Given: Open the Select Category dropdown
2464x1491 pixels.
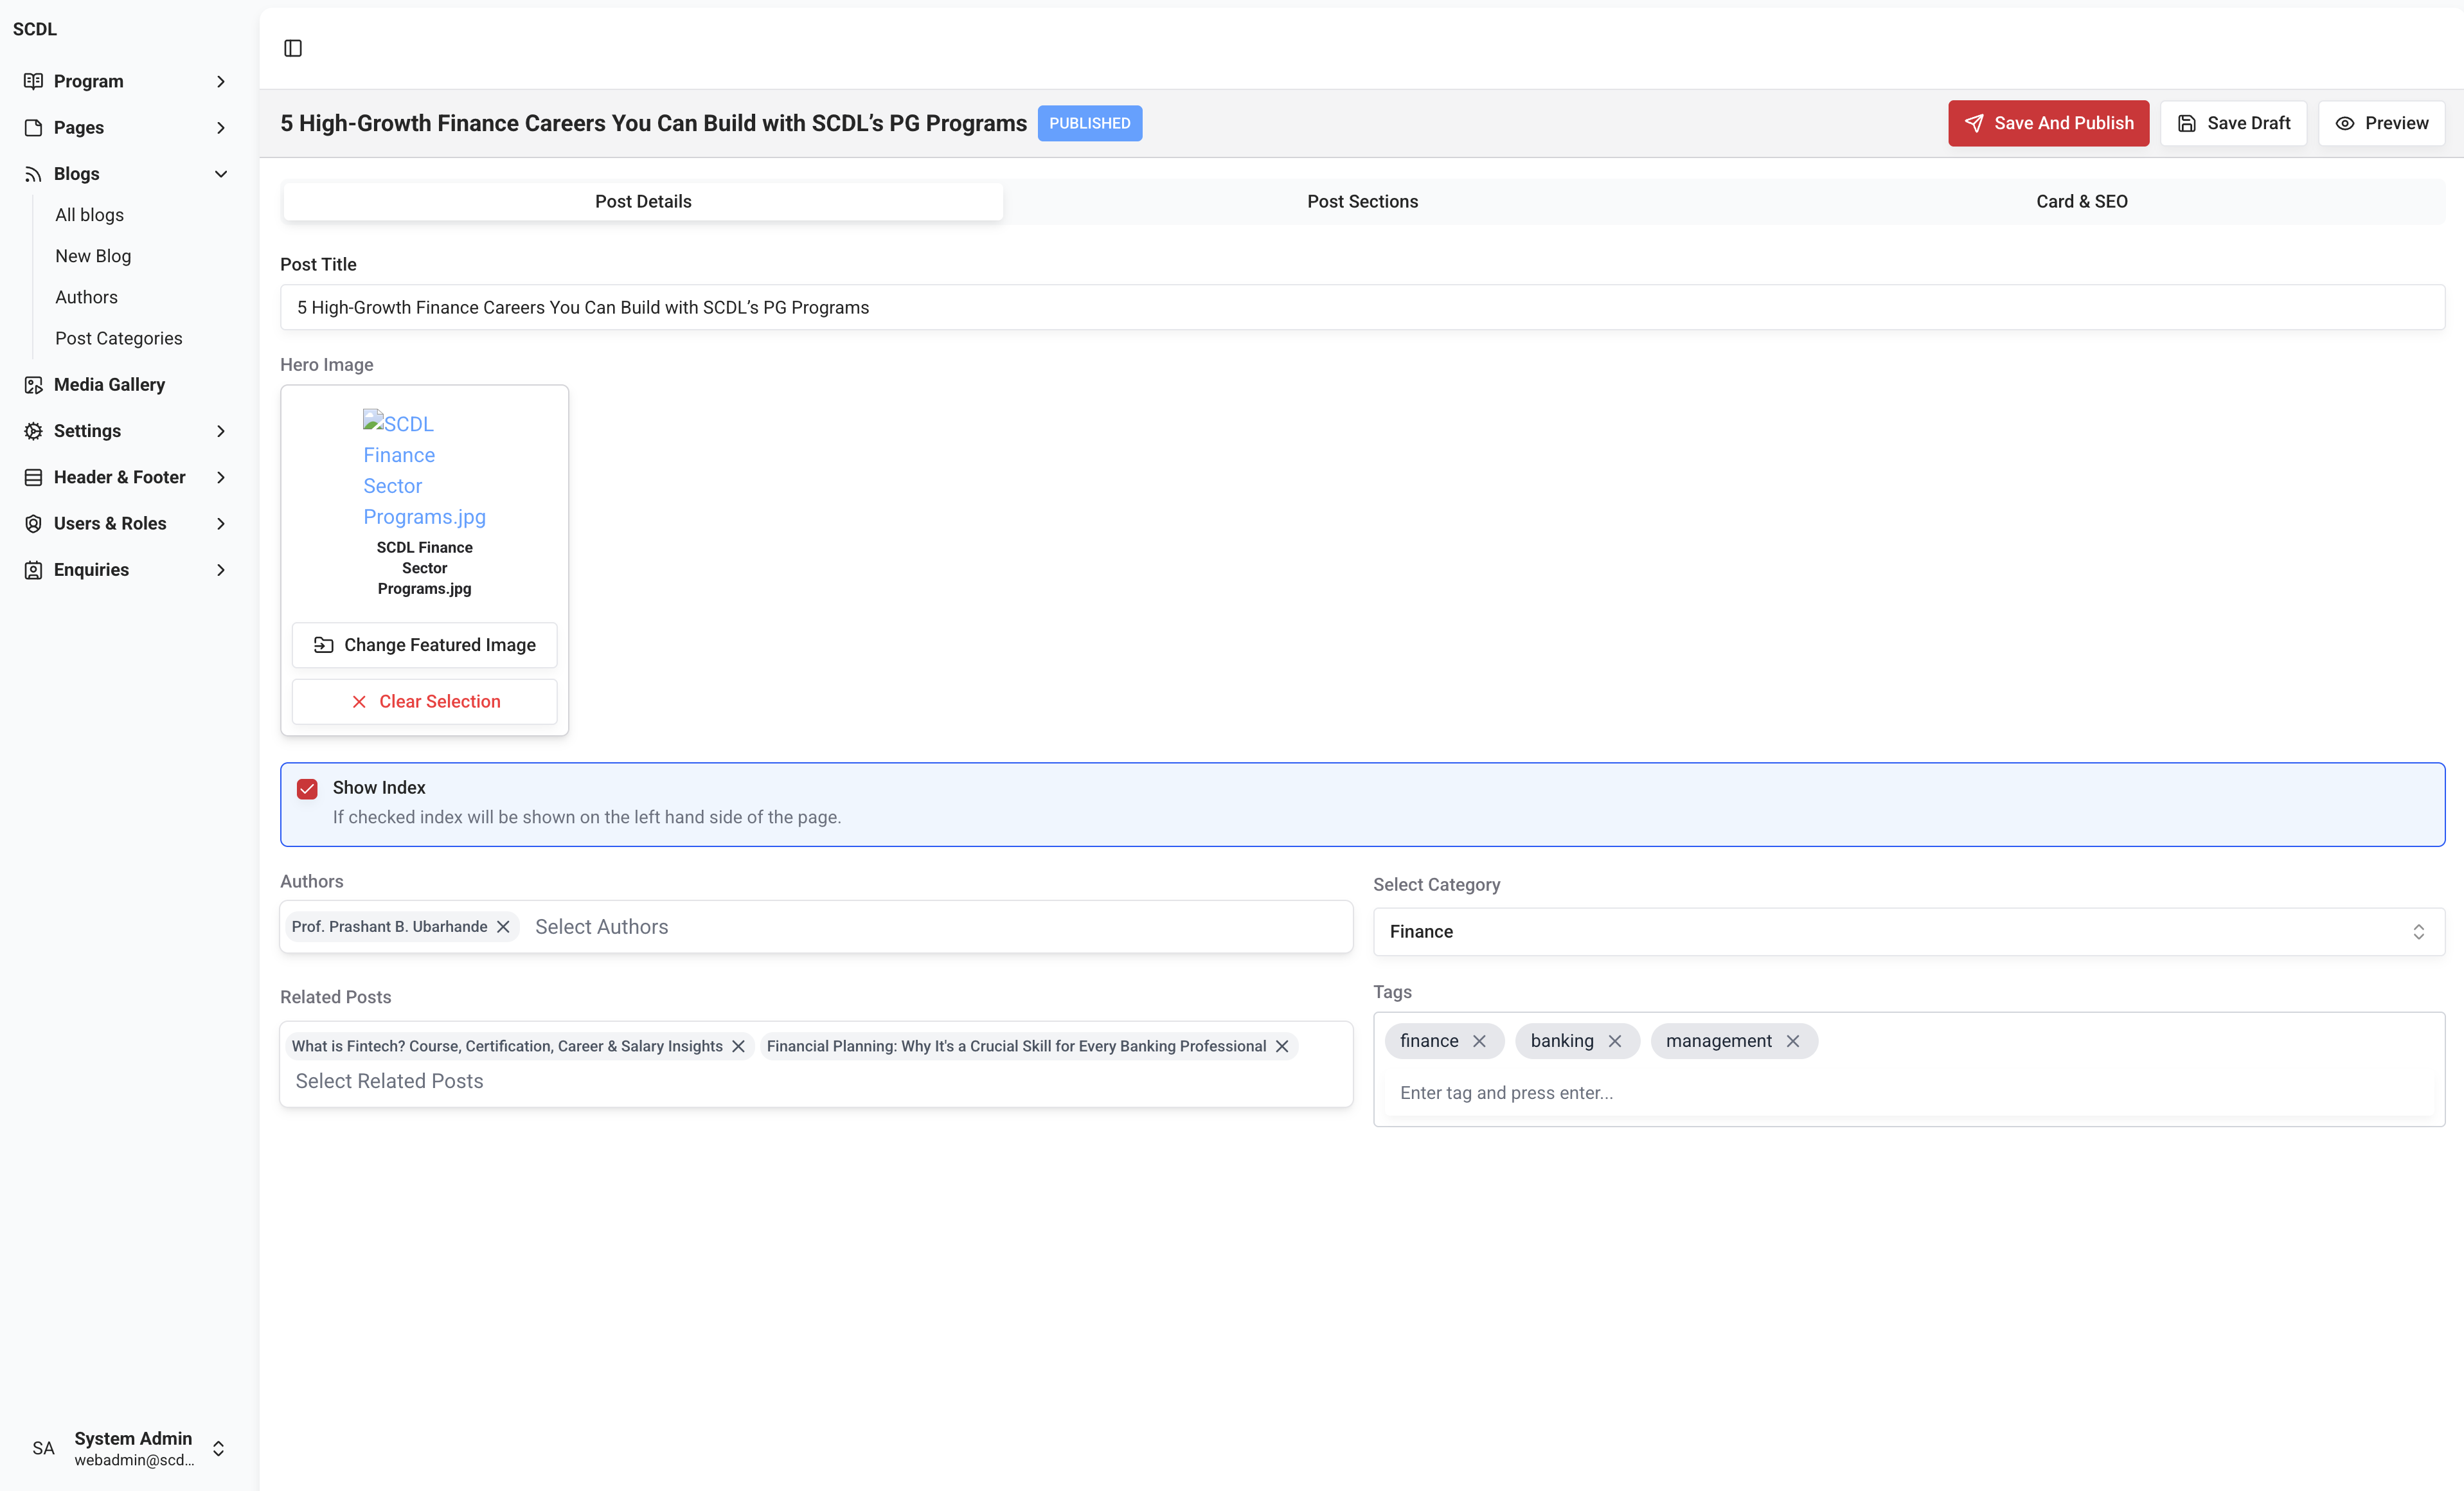Looking at the screenshot, I should click(x=1908, y=932).
